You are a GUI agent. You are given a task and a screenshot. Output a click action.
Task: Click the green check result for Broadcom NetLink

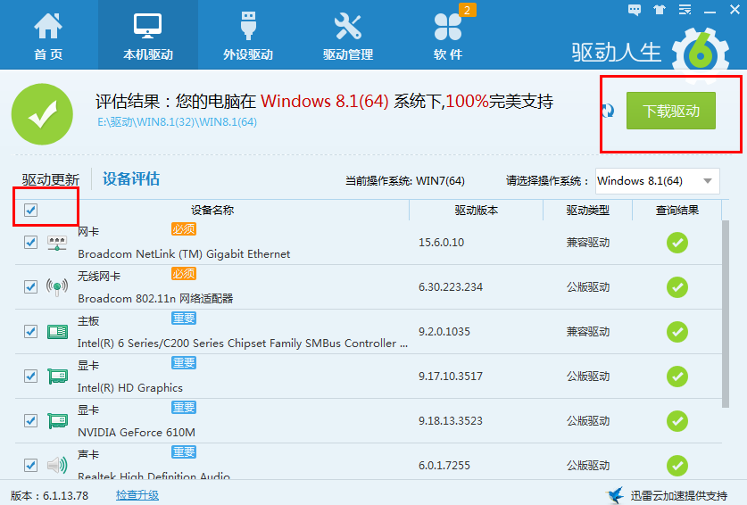click(x=677, y=243)
